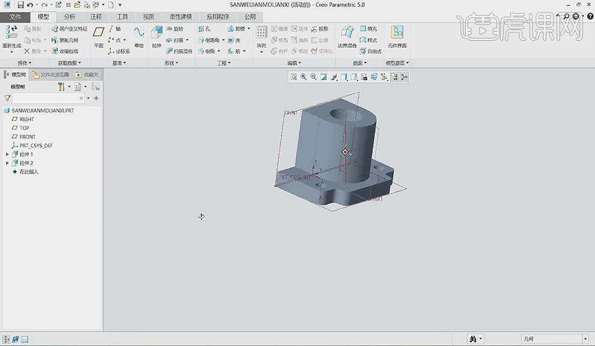Open the 文件夹浏览器 panel tab
This screenshot has width=595, height=346.
coord(51,74)
